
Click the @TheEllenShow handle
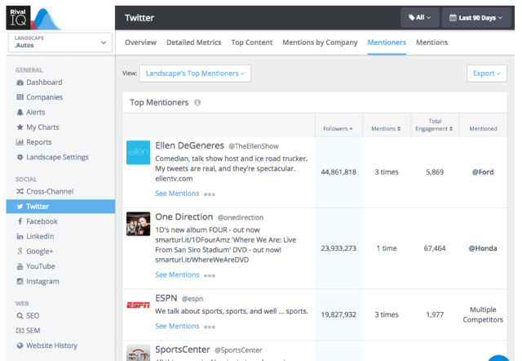[x=254, y=146]
